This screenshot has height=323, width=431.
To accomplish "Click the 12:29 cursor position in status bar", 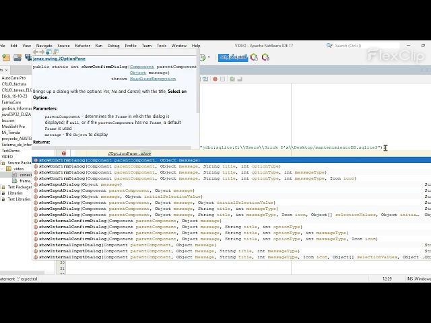I will (387, 279).
